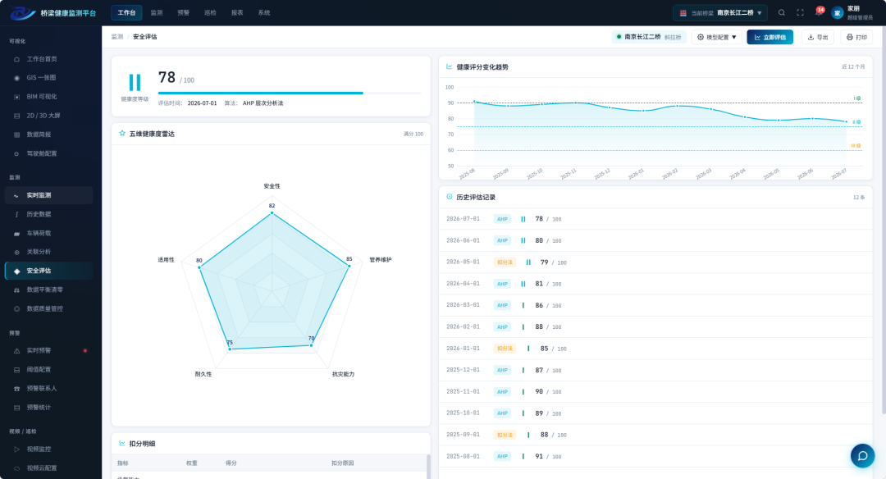The height and width of the screenshot is (479, 886).
Task: Switch to the 监测 top tab
Action: click(157, 12)
